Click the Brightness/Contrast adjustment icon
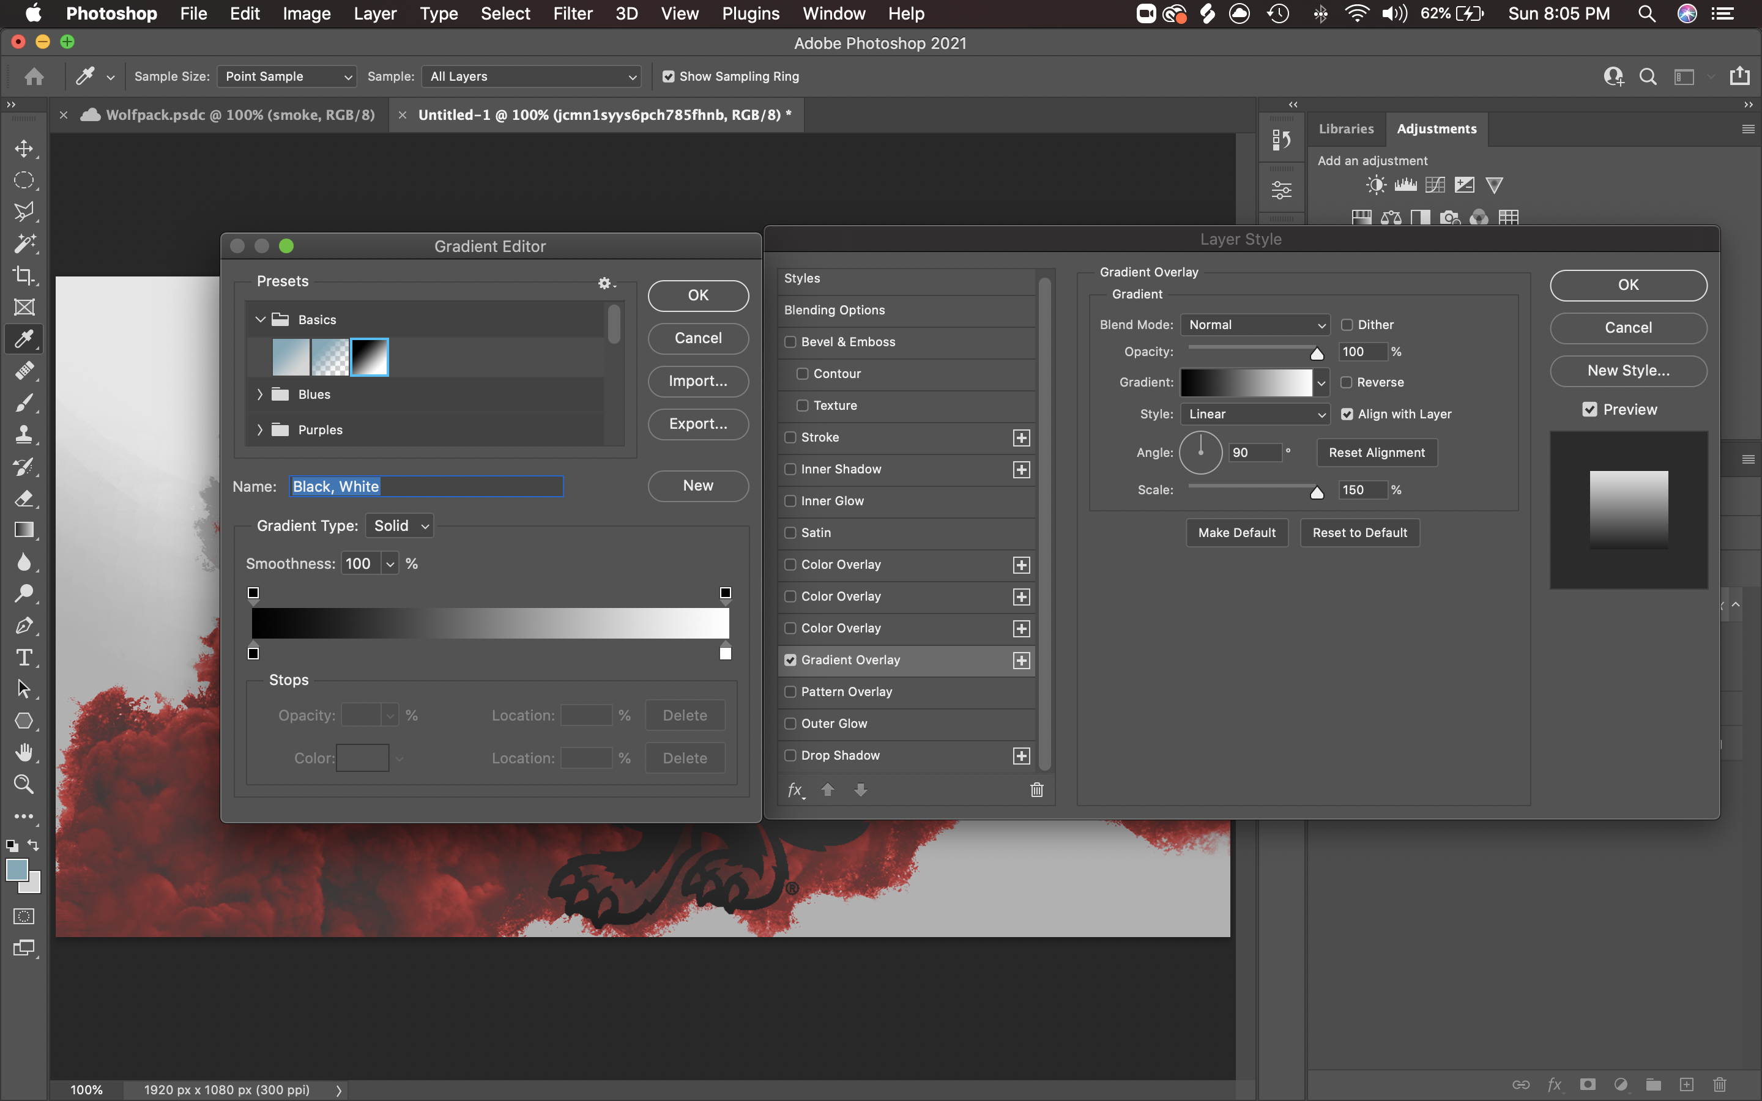The image size is (1762, 1101). (1375, 185)
